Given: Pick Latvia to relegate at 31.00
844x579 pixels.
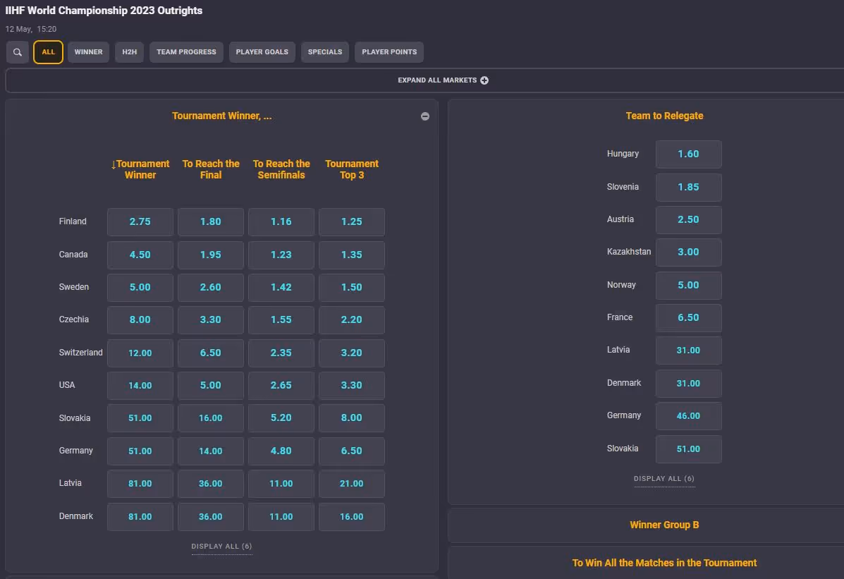Looking at the screenshot, I should point(688,350).
